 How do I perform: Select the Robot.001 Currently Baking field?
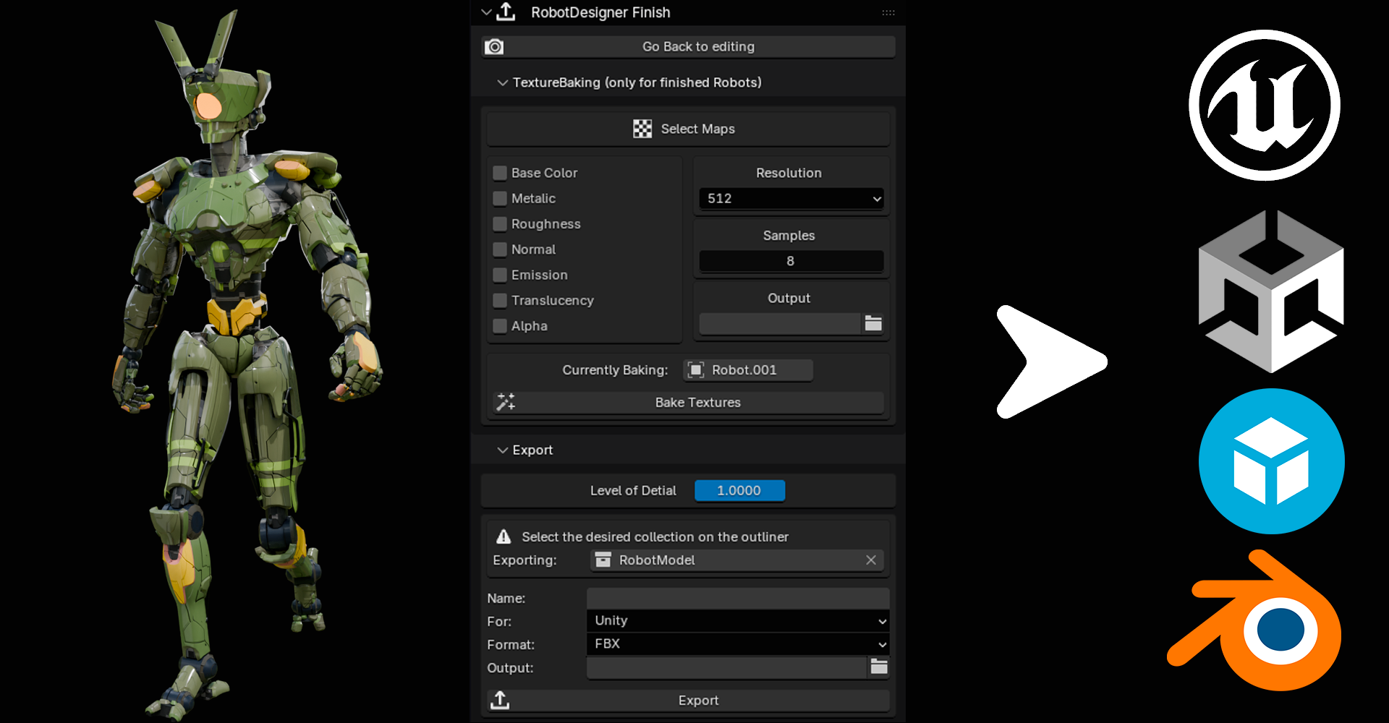[x=748, y=370]
